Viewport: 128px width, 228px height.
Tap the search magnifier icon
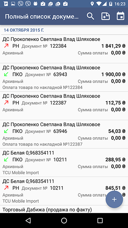click(90, 16)
